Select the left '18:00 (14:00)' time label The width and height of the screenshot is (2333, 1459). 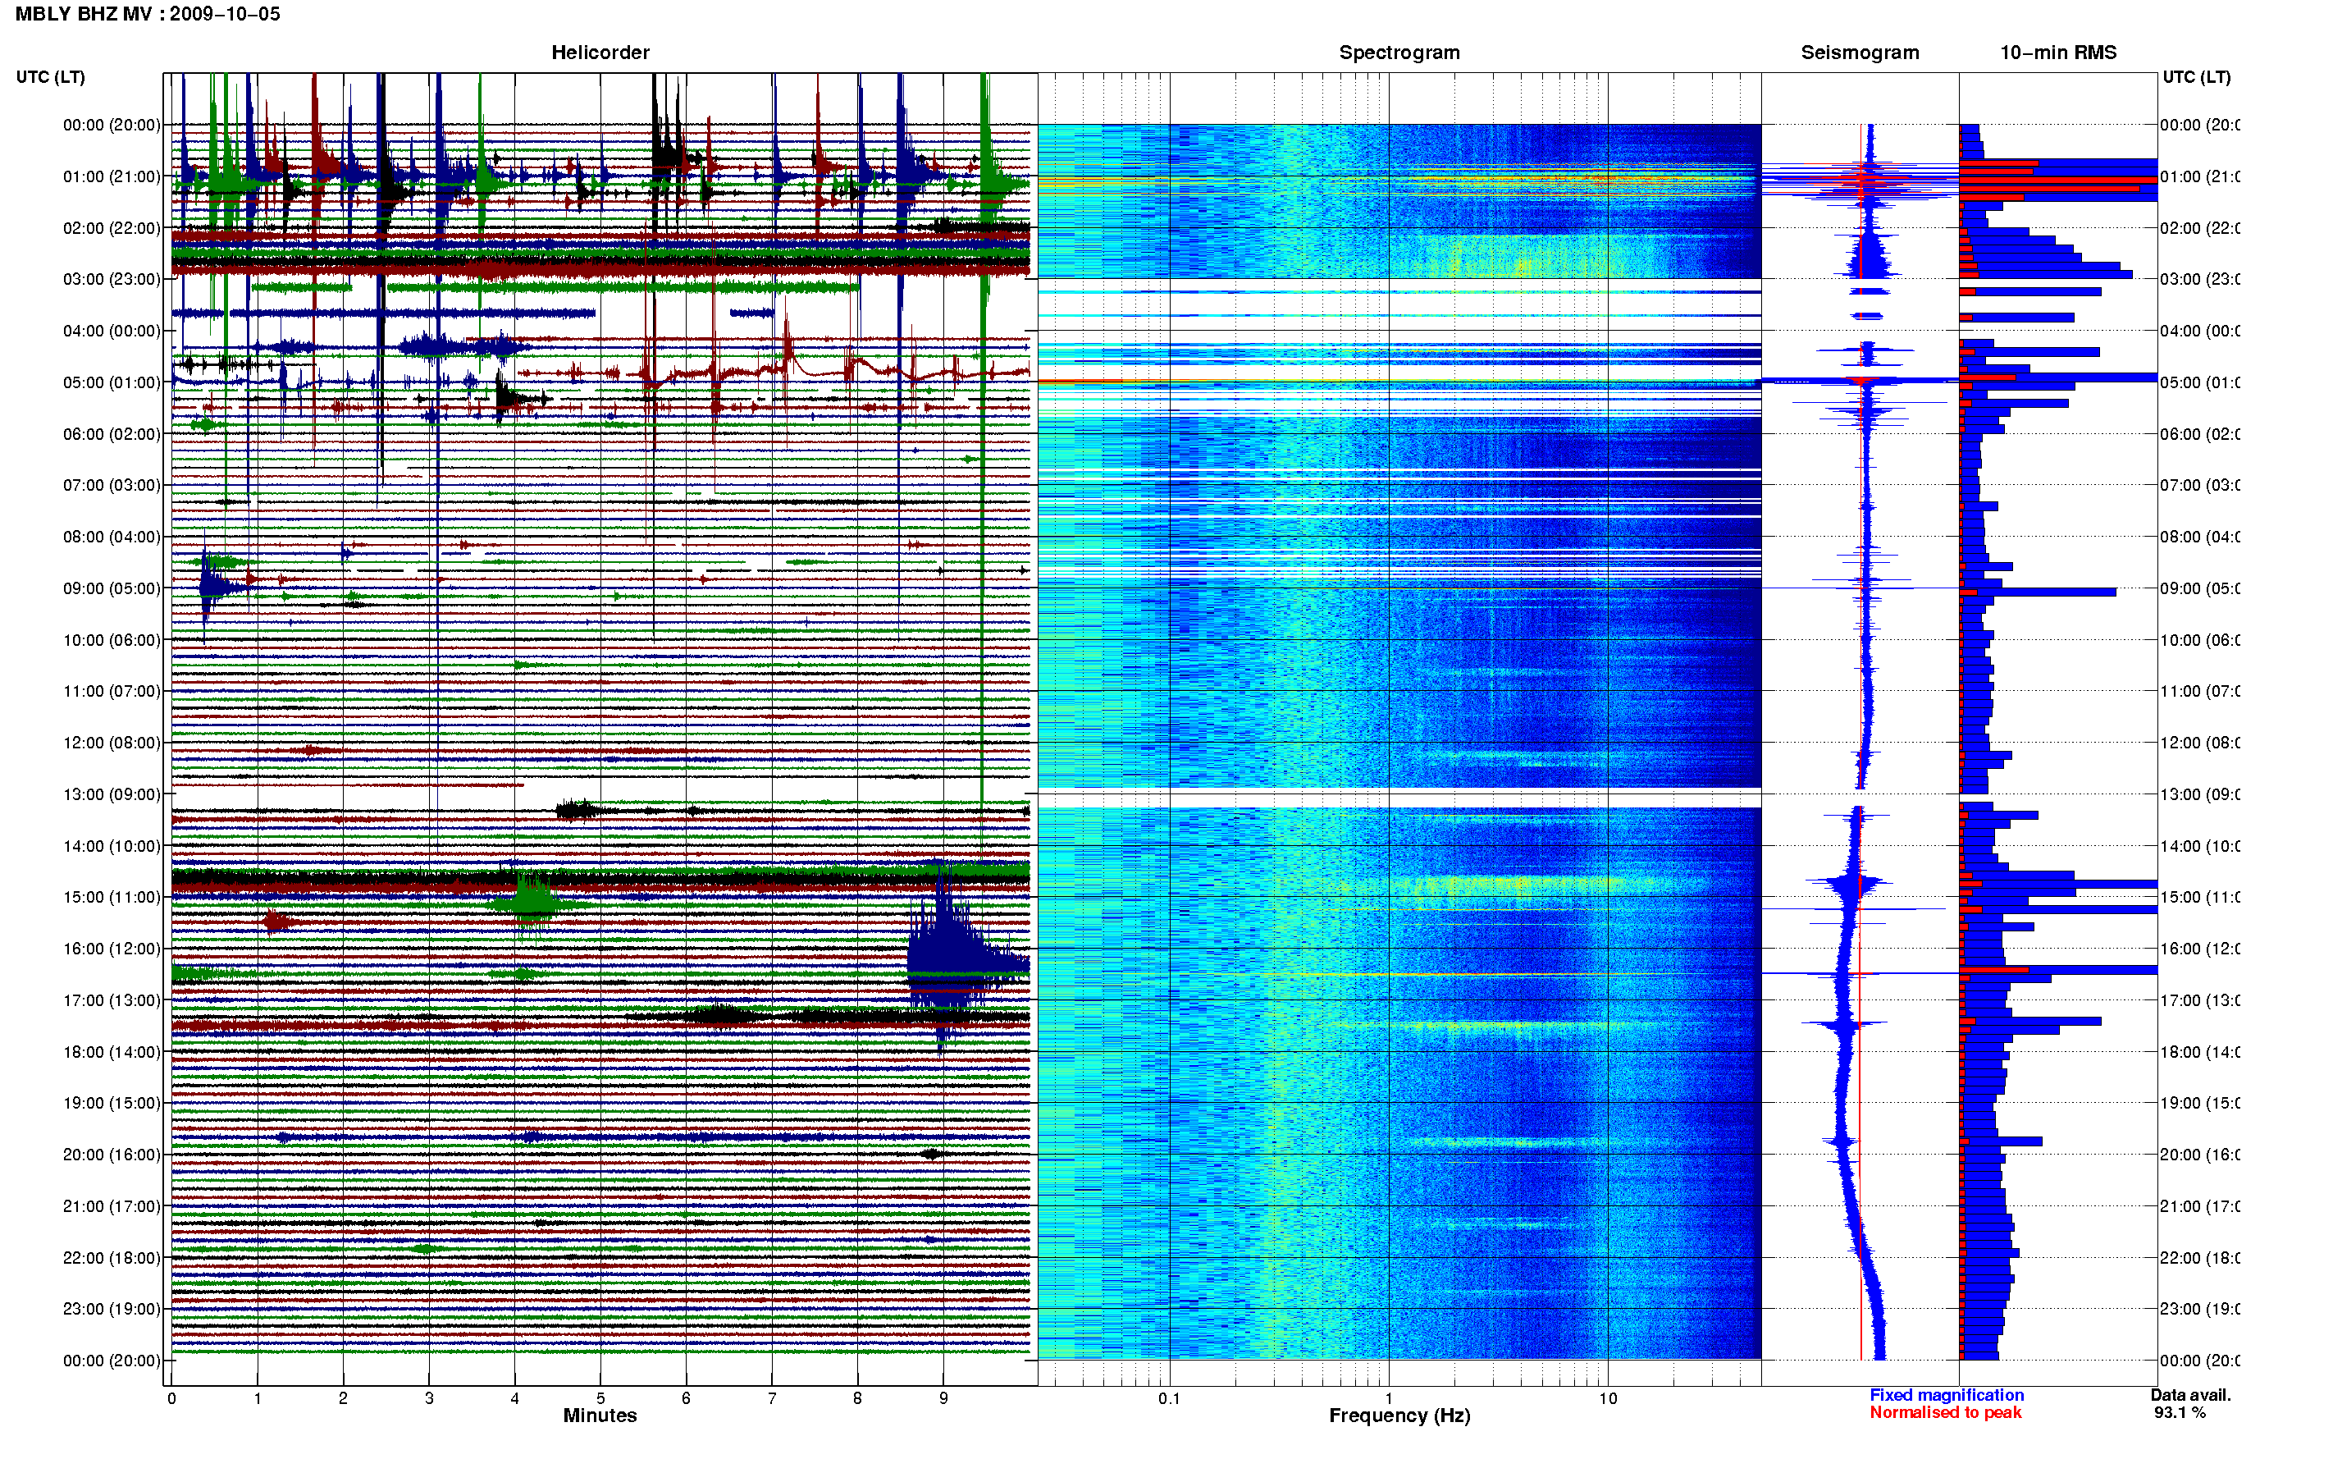(x=112, y=1052)
